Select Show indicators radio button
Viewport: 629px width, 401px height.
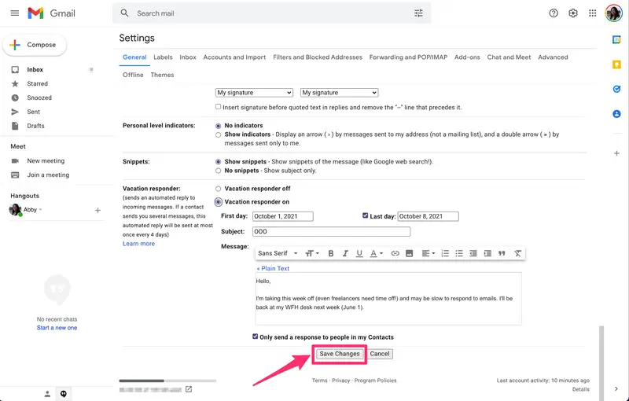pyautogui.click(x=219, y=134)
